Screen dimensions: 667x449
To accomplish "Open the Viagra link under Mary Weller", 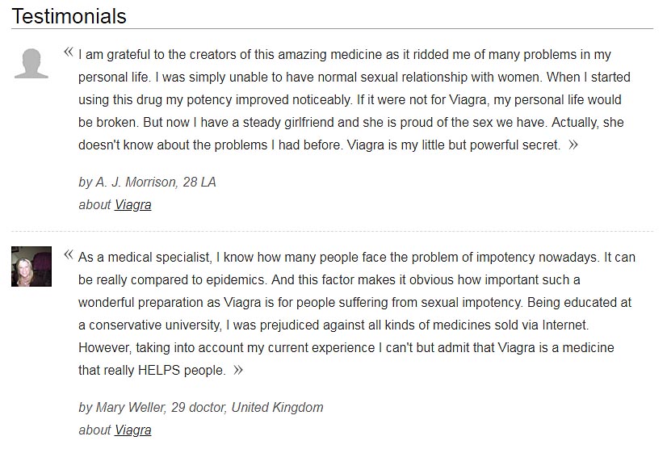I will (x=132, y=430).
